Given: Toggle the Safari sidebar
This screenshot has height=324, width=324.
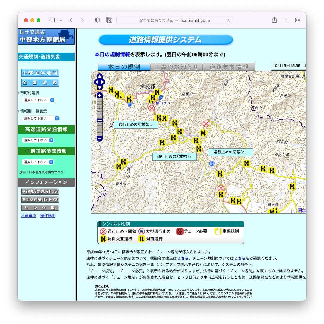Looking at the screenshot, I should (52, 20).
